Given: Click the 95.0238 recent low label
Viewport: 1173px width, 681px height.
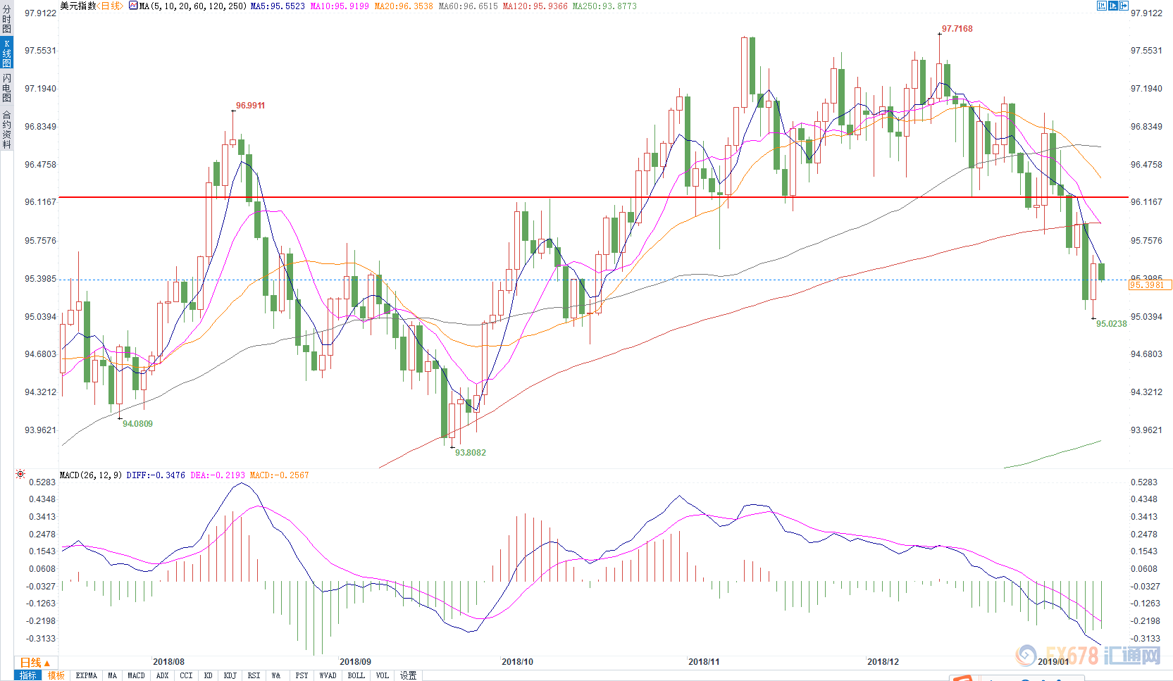Looking at the screenshot, I should 1112,324.
